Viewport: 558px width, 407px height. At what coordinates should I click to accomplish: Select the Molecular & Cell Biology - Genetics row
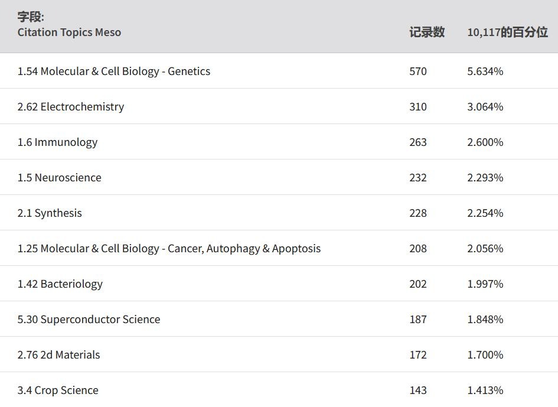coord(279,71)
